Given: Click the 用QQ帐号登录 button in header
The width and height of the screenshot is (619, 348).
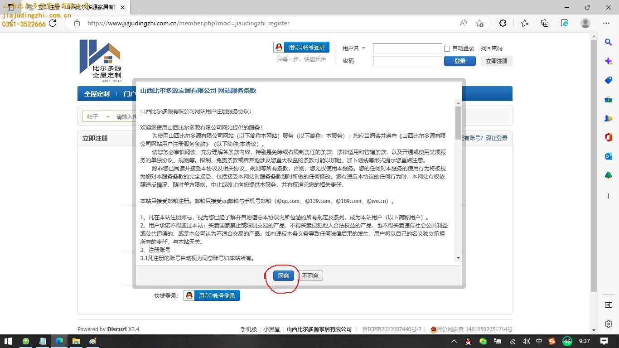Looking at the screenshot, I should click(301, 48).
